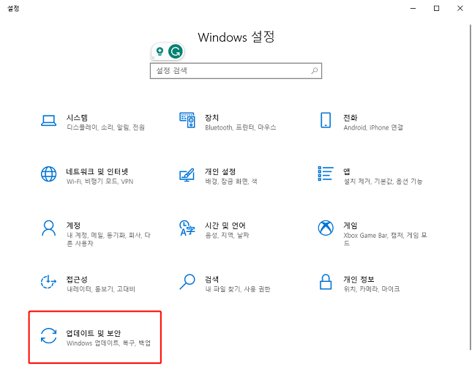Screen dimensions: 472x366
Task: Maximize the 설정 window
Action: coord(436,9)
